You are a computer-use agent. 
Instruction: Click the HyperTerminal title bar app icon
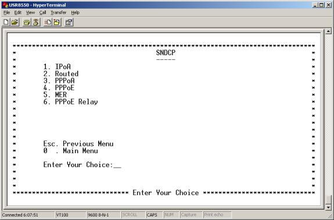5,5
